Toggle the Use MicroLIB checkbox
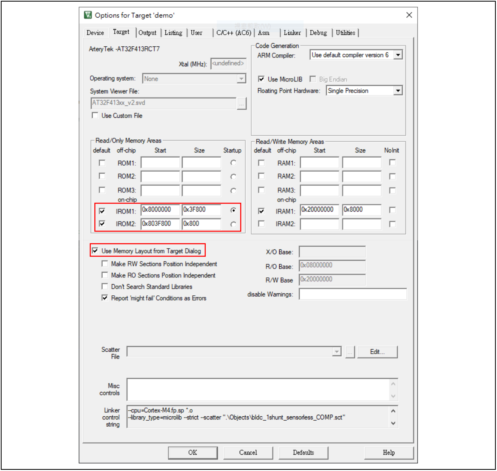The image size is (497, 471). pyautogui.click(x=261, y=79)
